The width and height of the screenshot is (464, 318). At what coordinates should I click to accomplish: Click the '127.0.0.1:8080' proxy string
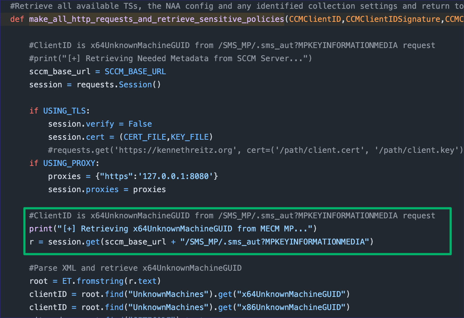pyautogui.click(x=178, y=176)
